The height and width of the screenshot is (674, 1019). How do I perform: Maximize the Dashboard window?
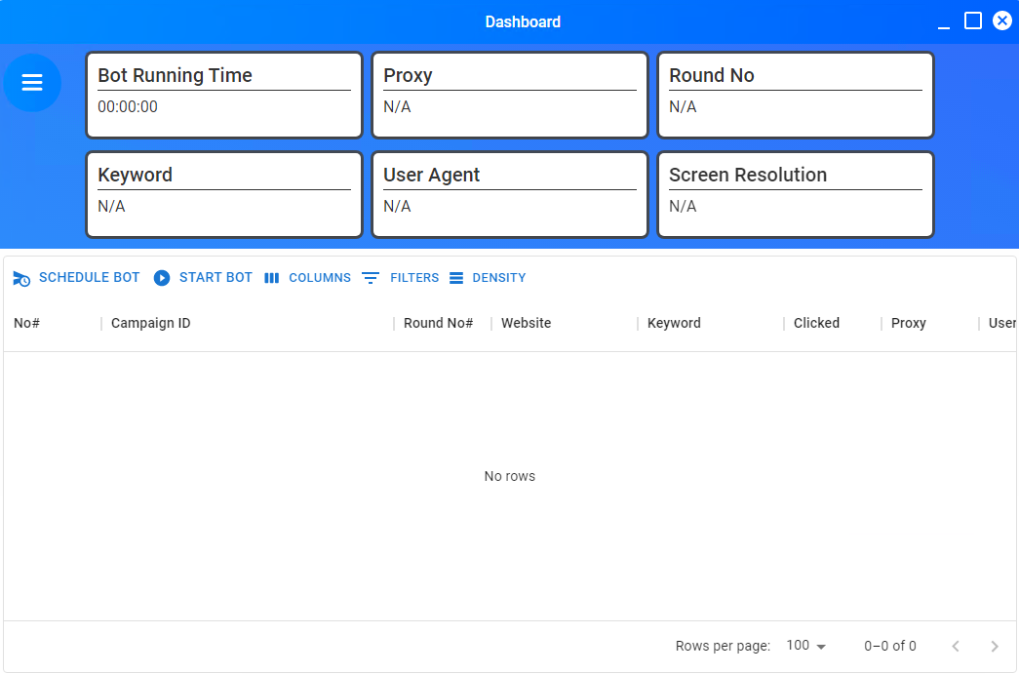(x=973, y=21)
